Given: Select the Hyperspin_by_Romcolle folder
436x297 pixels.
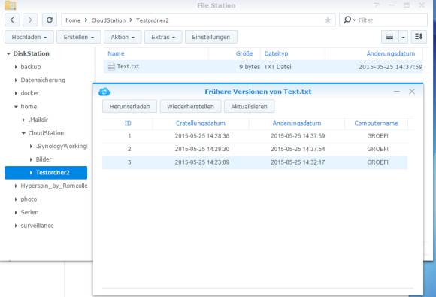Looking at the screenshot, I should click(54, 186).
